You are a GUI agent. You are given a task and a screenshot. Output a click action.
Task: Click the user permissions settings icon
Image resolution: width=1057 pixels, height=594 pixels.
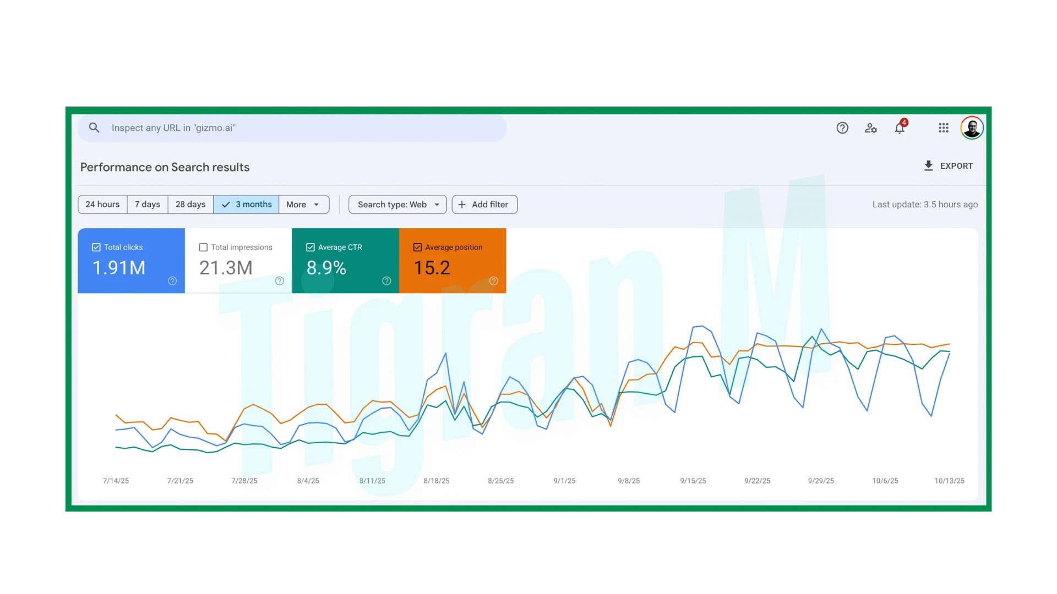(871, 128)
